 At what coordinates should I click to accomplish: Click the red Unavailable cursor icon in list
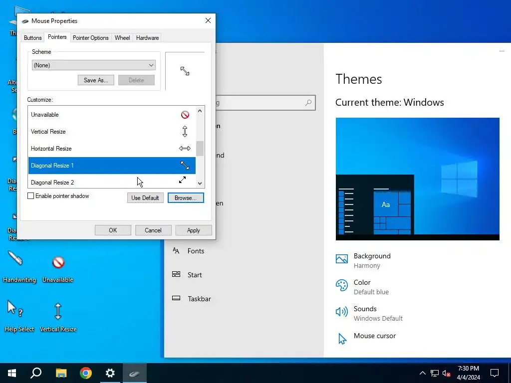coord(185,115)
